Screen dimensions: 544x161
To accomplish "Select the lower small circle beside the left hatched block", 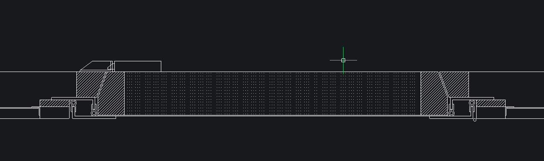I will coord(94,113).
